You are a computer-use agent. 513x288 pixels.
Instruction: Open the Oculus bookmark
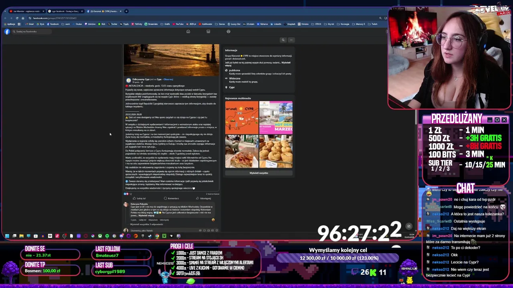(x=77, y=24)
